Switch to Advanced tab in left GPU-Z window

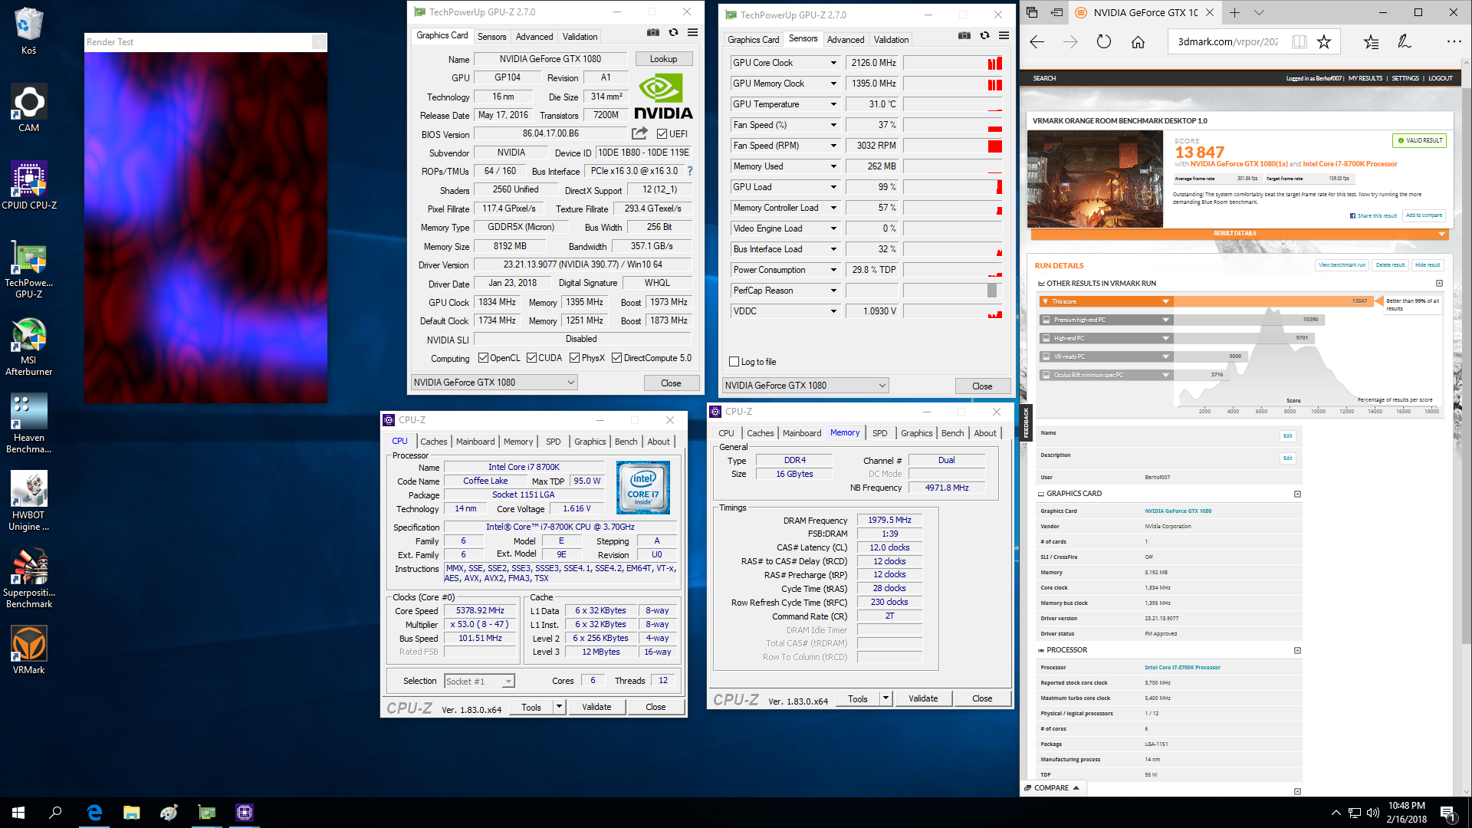pos(534,37)
